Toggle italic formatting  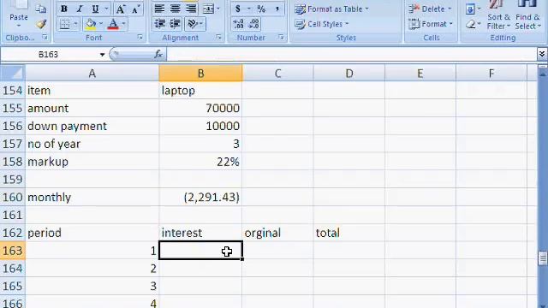pyautogui.click(x=80, y=9)
